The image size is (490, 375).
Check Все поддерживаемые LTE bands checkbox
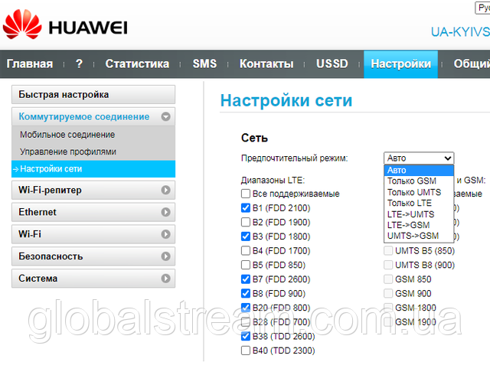[246, 194]
